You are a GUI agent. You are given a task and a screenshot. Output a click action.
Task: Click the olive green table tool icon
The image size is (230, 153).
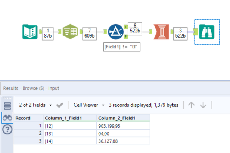coord(69,32)
